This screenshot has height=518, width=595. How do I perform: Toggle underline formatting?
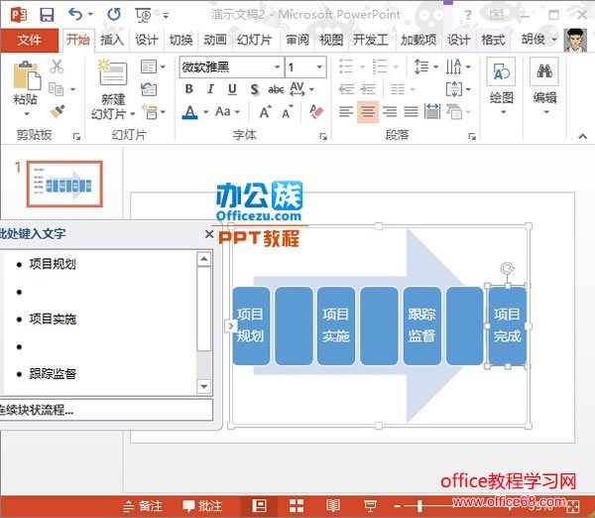click(232, 89)
